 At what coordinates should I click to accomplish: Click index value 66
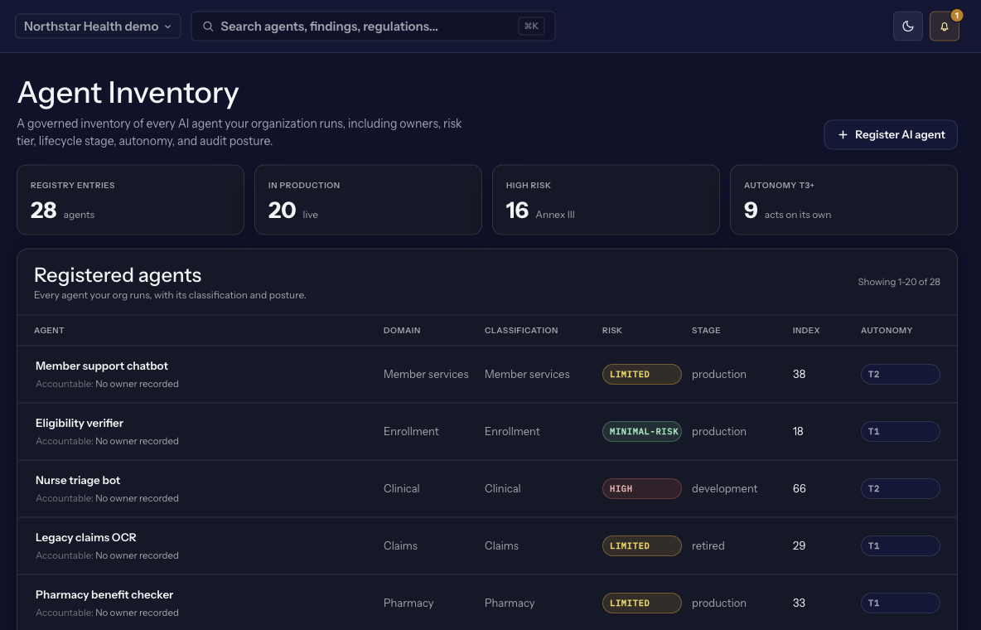pyautogui.click(x=799, y=488)
